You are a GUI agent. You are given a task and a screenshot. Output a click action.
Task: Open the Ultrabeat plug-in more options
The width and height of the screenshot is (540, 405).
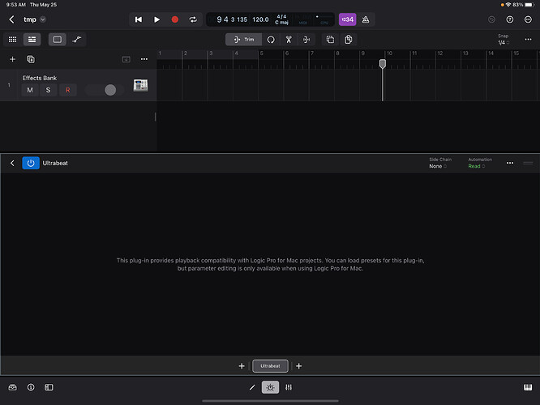[x=510, y=163]
